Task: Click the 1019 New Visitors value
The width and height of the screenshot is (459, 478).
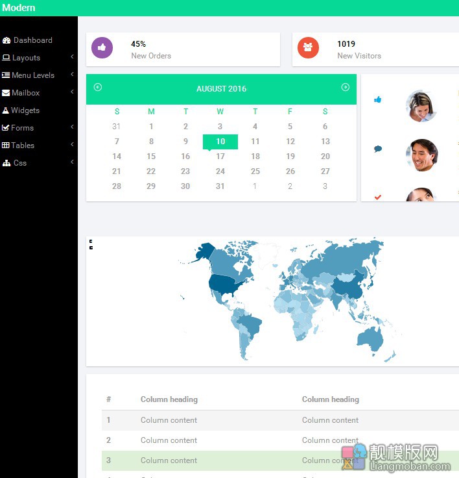Action: point(346,44)
